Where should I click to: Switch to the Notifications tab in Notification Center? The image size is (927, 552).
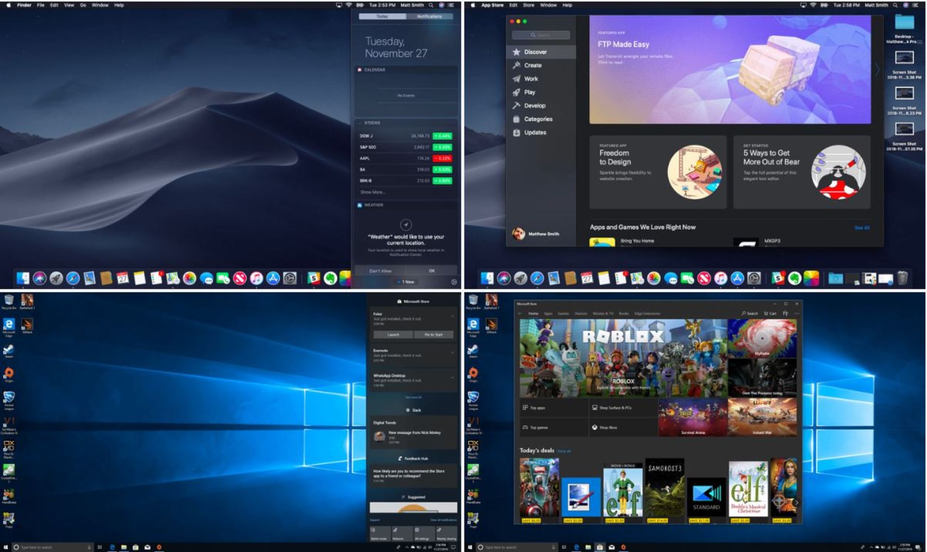429,16
